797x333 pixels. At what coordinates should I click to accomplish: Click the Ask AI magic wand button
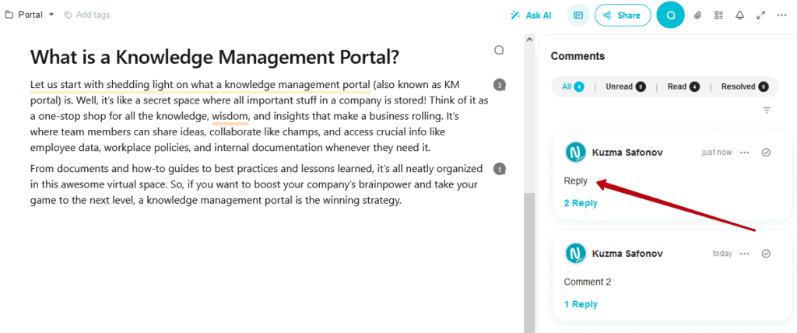[531, 16]
